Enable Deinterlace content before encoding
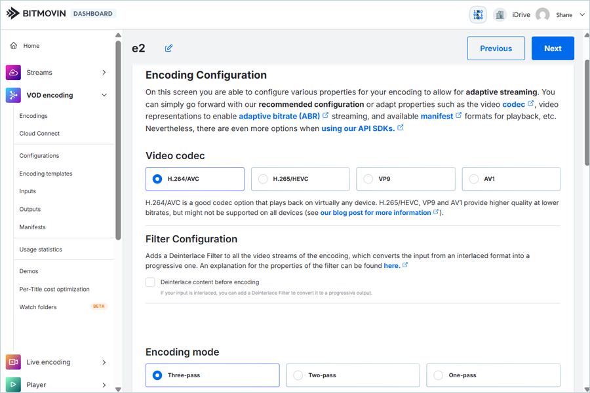590x393 pixels. [151, 282]
